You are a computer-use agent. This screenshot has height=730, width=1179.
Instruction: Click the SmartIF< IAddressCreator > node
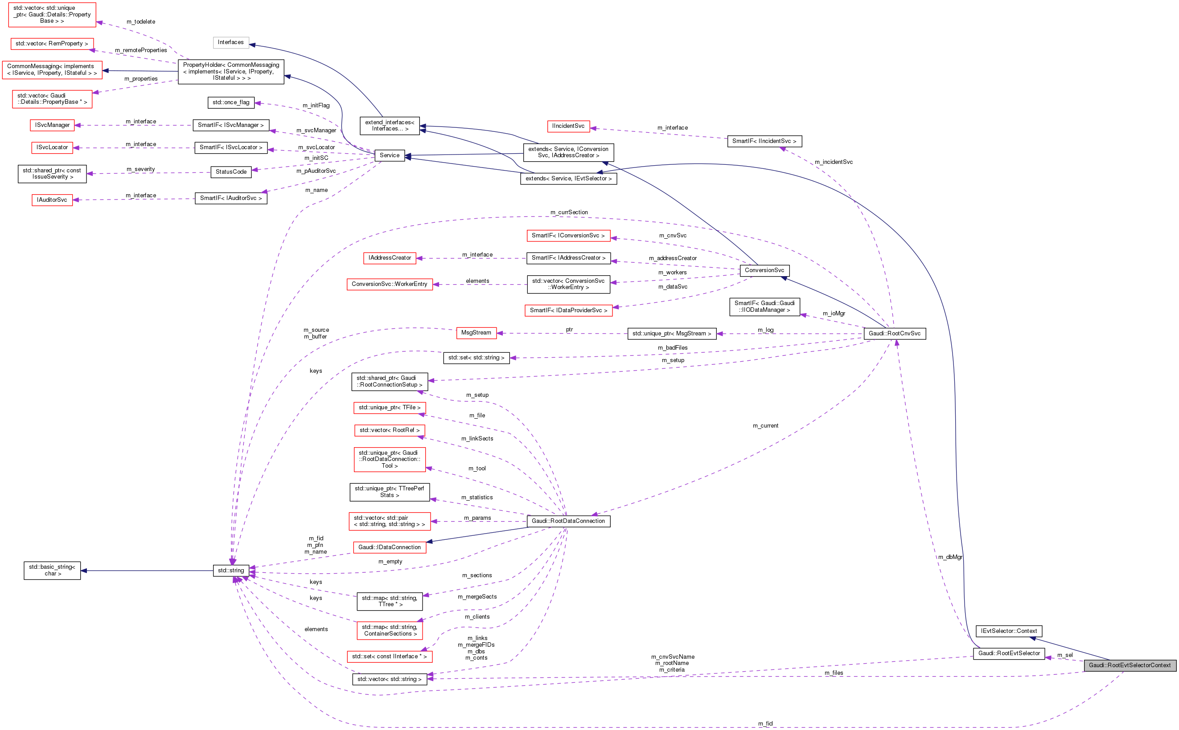click(568, 258)
